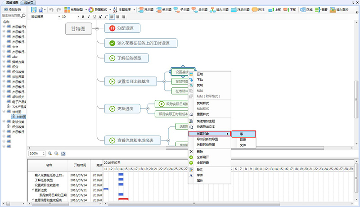
Task: Choose 全部展开 from context menu
Action: click(x=204, y=157)
